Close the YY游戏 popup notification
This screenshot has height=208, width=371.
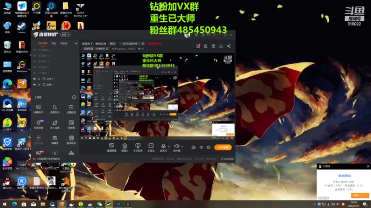pyautogui.click(x=368, y=166)
